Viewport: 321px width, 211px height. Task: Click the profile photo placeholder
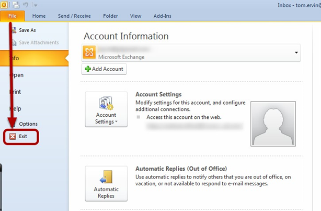point(273,123)
